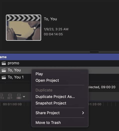Click the browser pane divider handle
The image size is (119, 131).
[94, 52]
